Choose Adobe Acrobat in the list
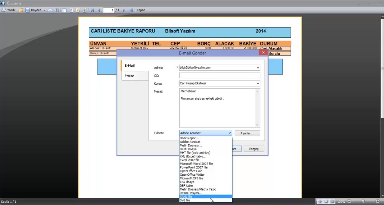Image resolution: width=384 pixels, height=205 pixels. pos(206,142)
